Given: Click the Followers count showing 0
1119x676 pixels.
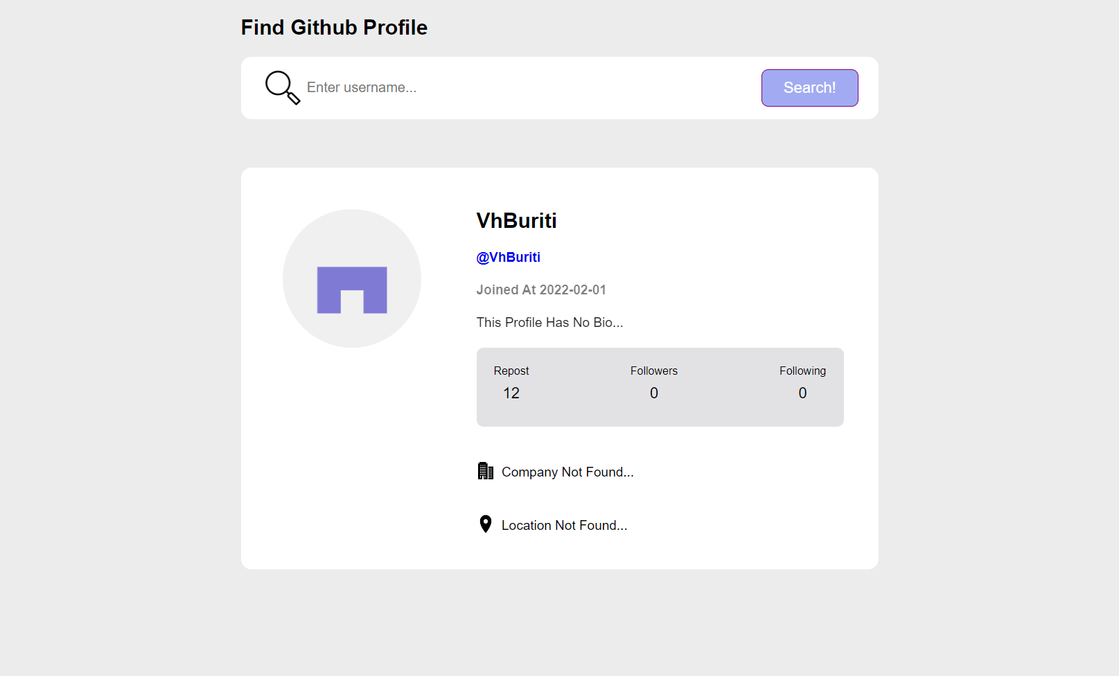Looking at the screenshot, I should (x=653, y=393).
